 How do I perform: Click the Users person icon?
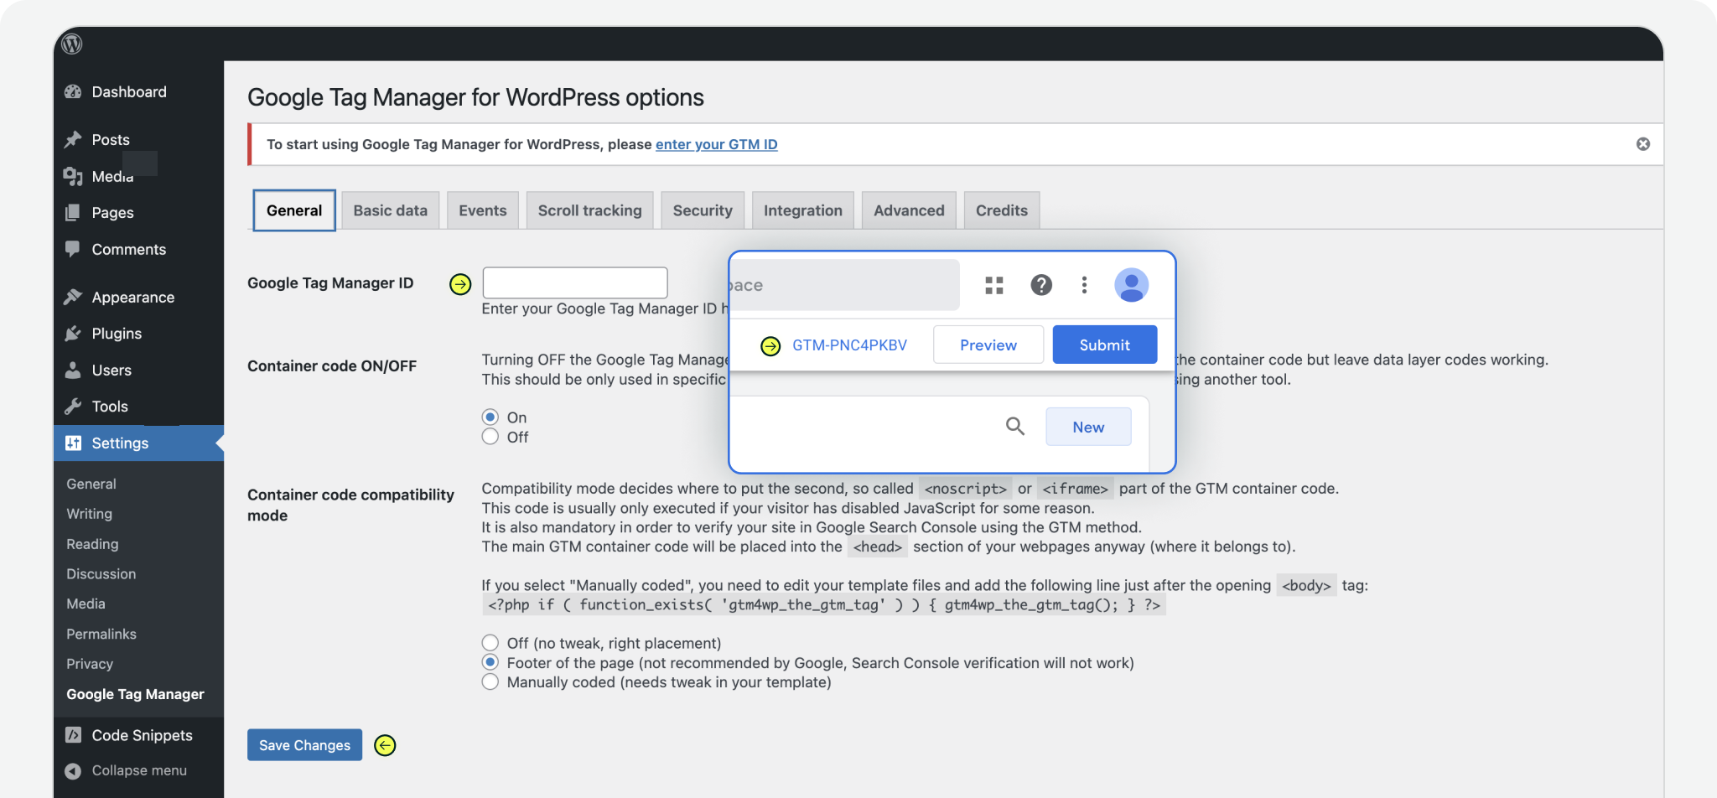coord(73,370)
